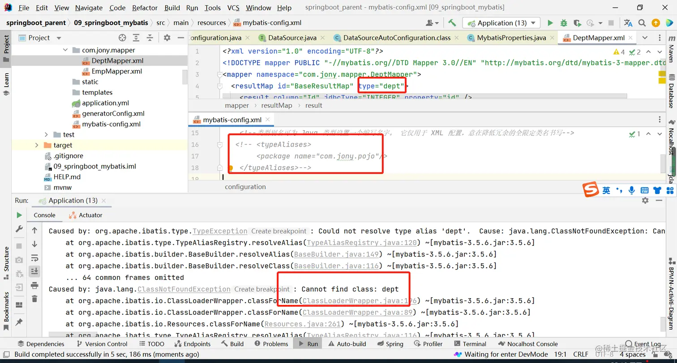Open the Application (13) run configuration dropdown
Image resolution: width=677 pixels, height=363 pixels.
[502, 23]
